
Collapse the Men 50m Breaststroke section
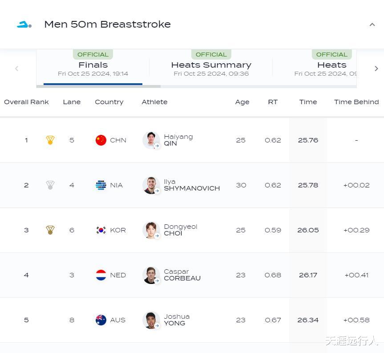tap(372, 24)
